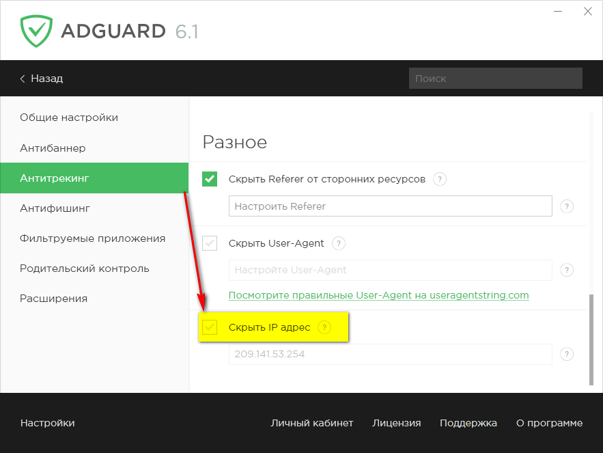Toggle Скрыть Referer от сторонних ресурсов checkbox
This screenshot has width=603, height=453.
tap(210, 179)
